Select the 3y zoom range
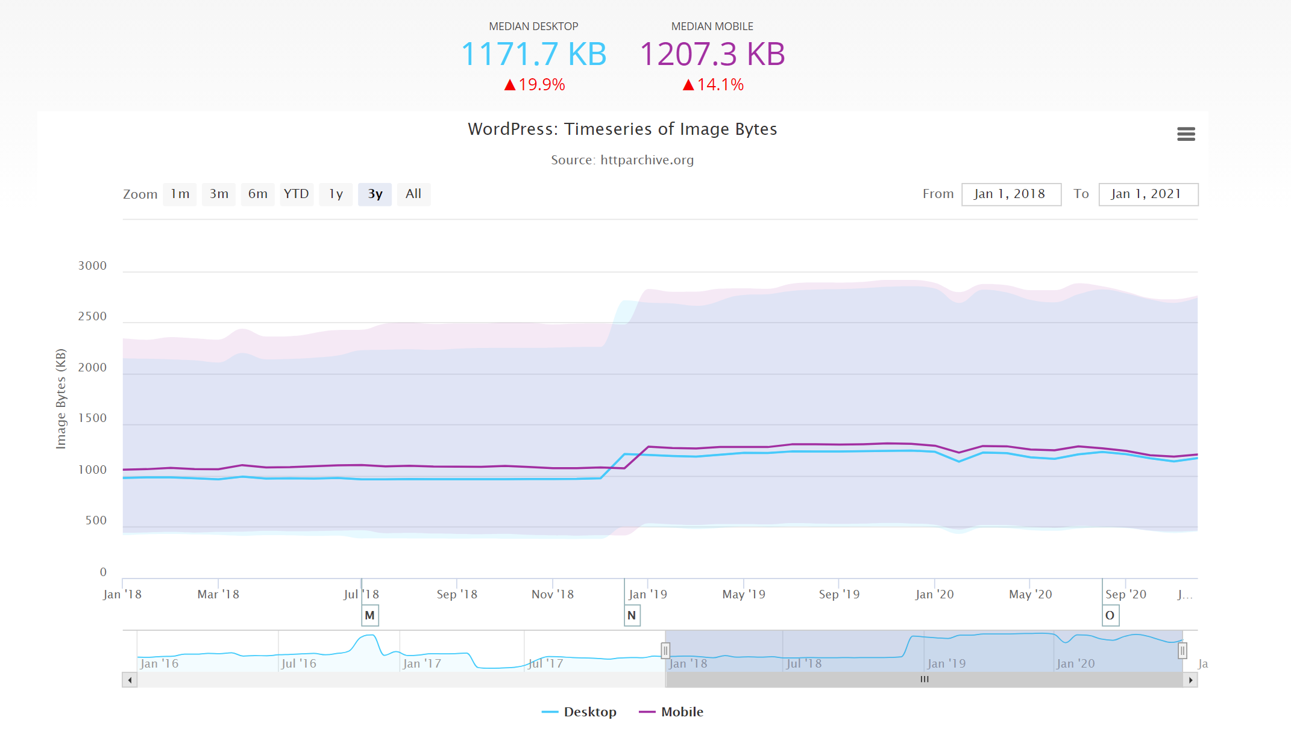 tap(375, 194)
